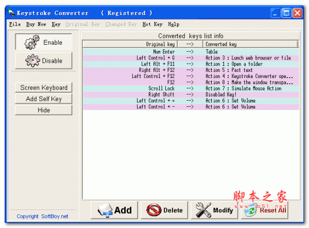The image size is (309, 228).
Task: Click 'Action 8 : Make the window transpa...' cell
Action: (x=249, y=82)
